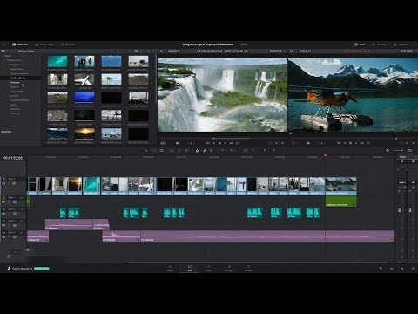
Task: Click the Flag icon in timeline toolbar
Action: [x=223, y=150]
